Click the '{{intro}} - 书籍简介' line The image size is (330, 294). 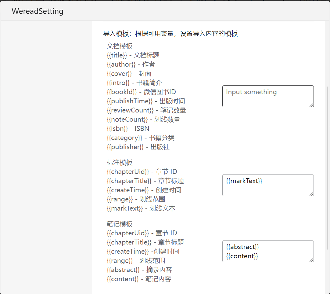tap(134, 83)
